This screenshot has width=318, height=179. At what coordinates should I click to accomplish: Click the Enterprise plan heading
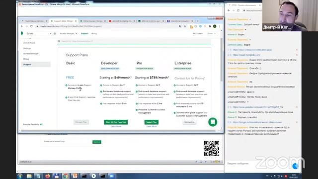[x=183, y=63]
